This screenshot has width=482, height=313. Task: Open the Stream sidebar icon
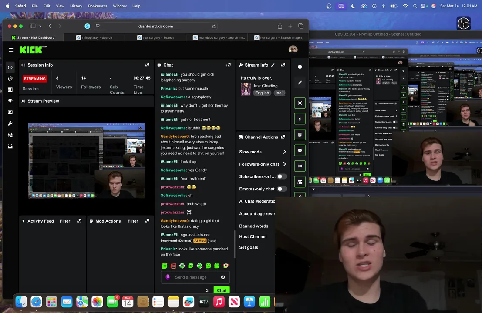[10, 67]
